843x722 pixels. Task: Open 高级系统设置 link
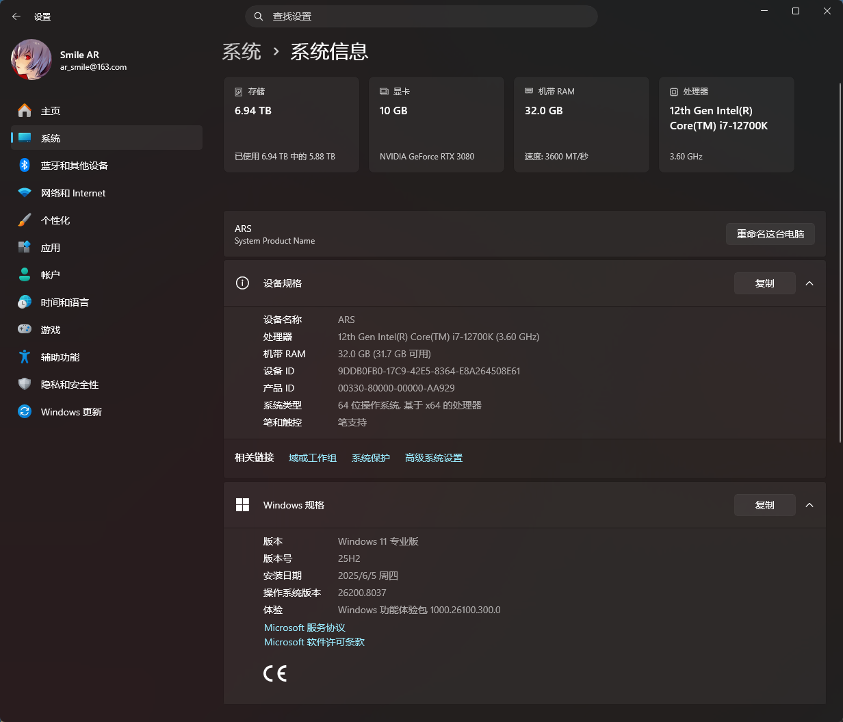click(433, 458)
